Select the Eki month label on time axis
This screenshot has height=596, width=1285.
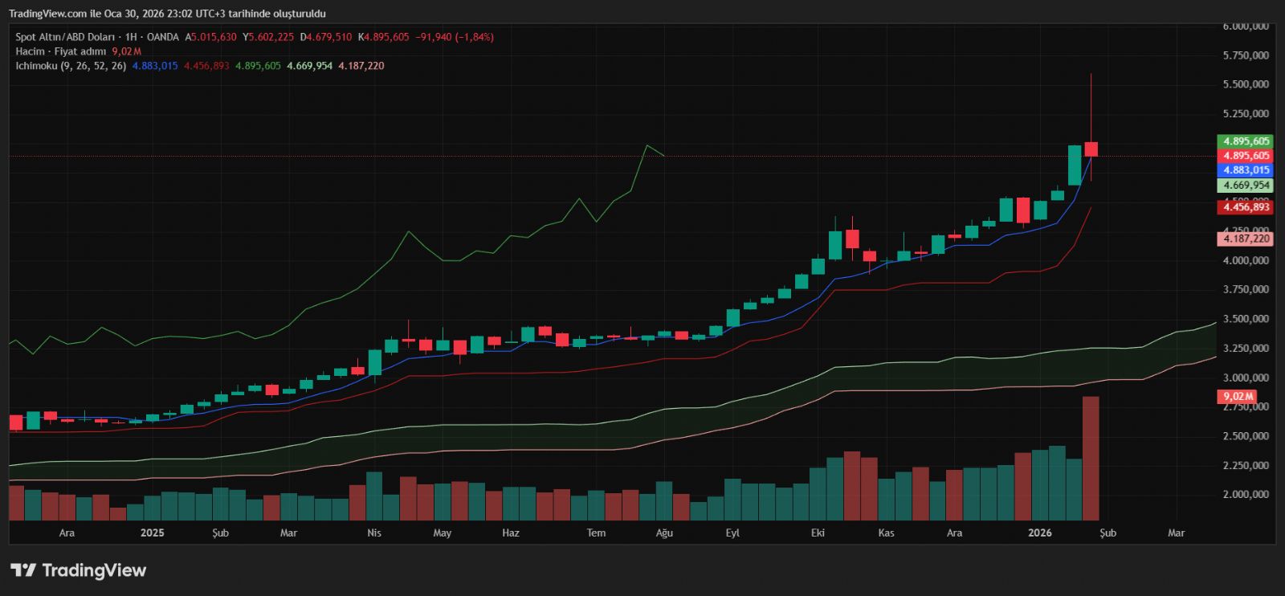[818, 533]
